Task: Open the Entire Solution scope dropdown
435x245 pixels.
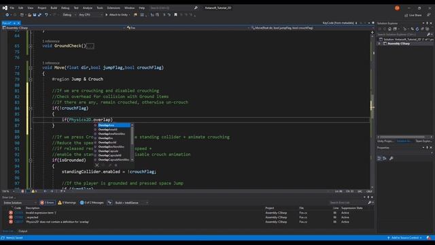Action: (20, 203)
